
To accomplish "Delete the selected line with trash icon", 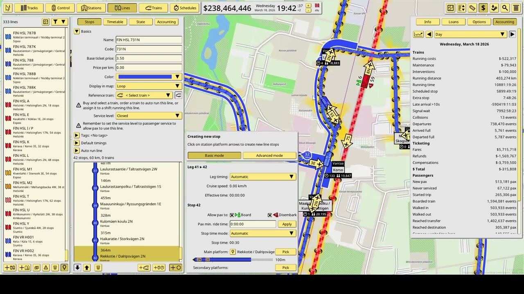I will click(55, 267).
